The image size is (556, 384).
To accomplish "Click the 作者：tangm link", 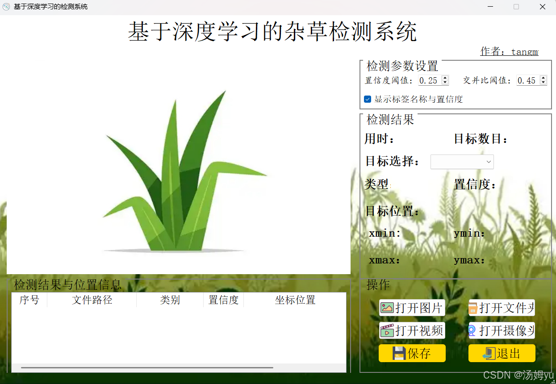I will pyautogui.click(x=509, y=51).
